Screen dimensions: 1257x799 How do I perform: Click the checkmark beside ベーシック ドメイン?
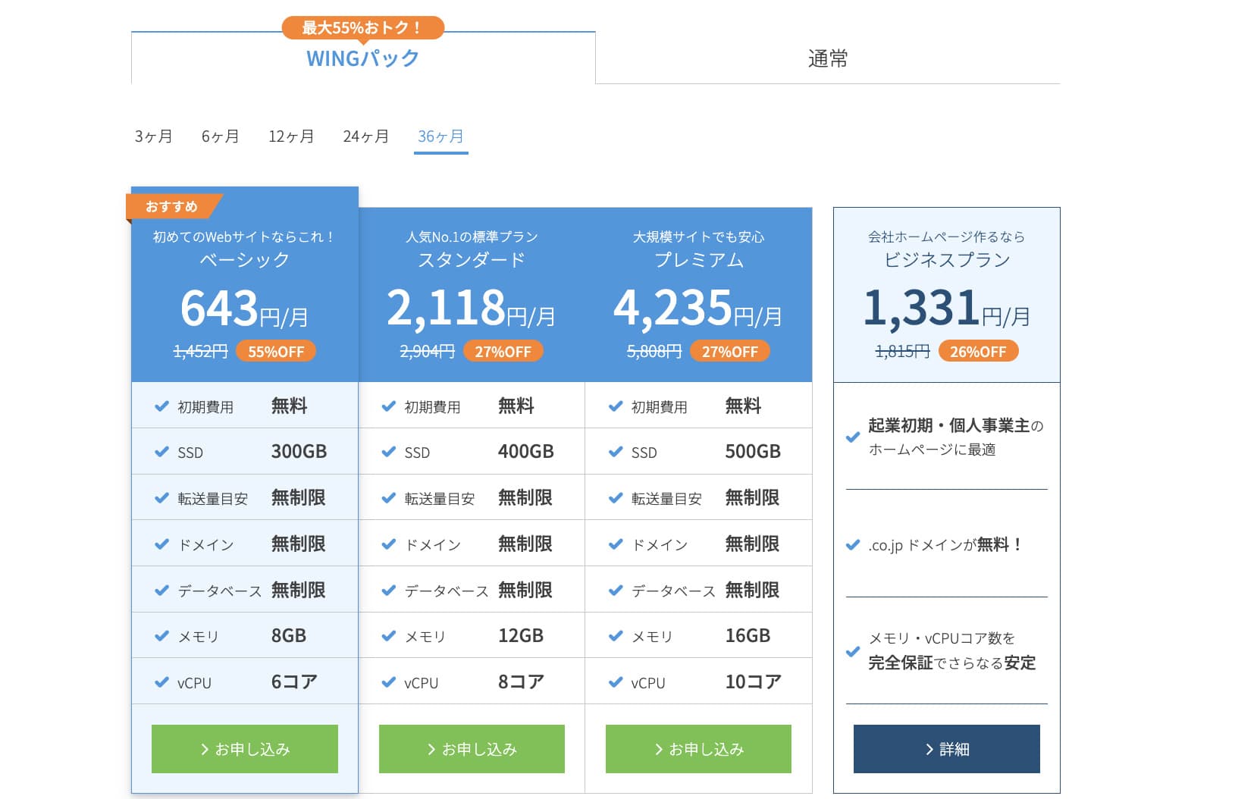coord(161,544)
